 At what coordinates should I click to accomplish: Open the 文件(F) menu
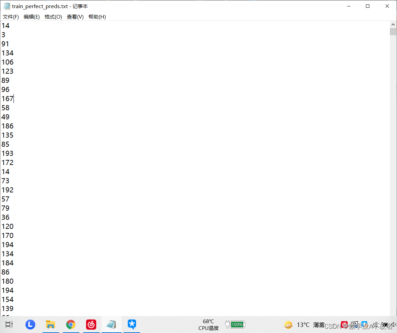pos(11,17)
